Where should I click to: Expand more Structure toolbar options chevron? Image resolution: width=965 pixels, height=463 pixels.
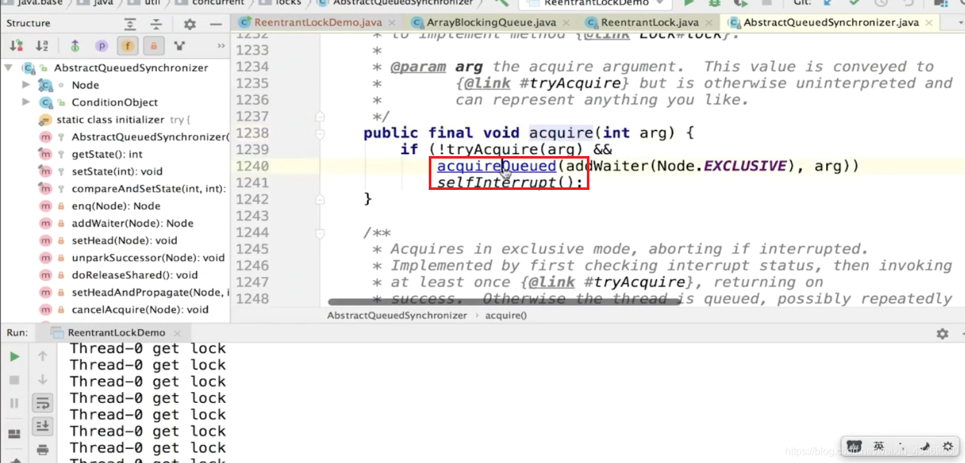(221, 46)
